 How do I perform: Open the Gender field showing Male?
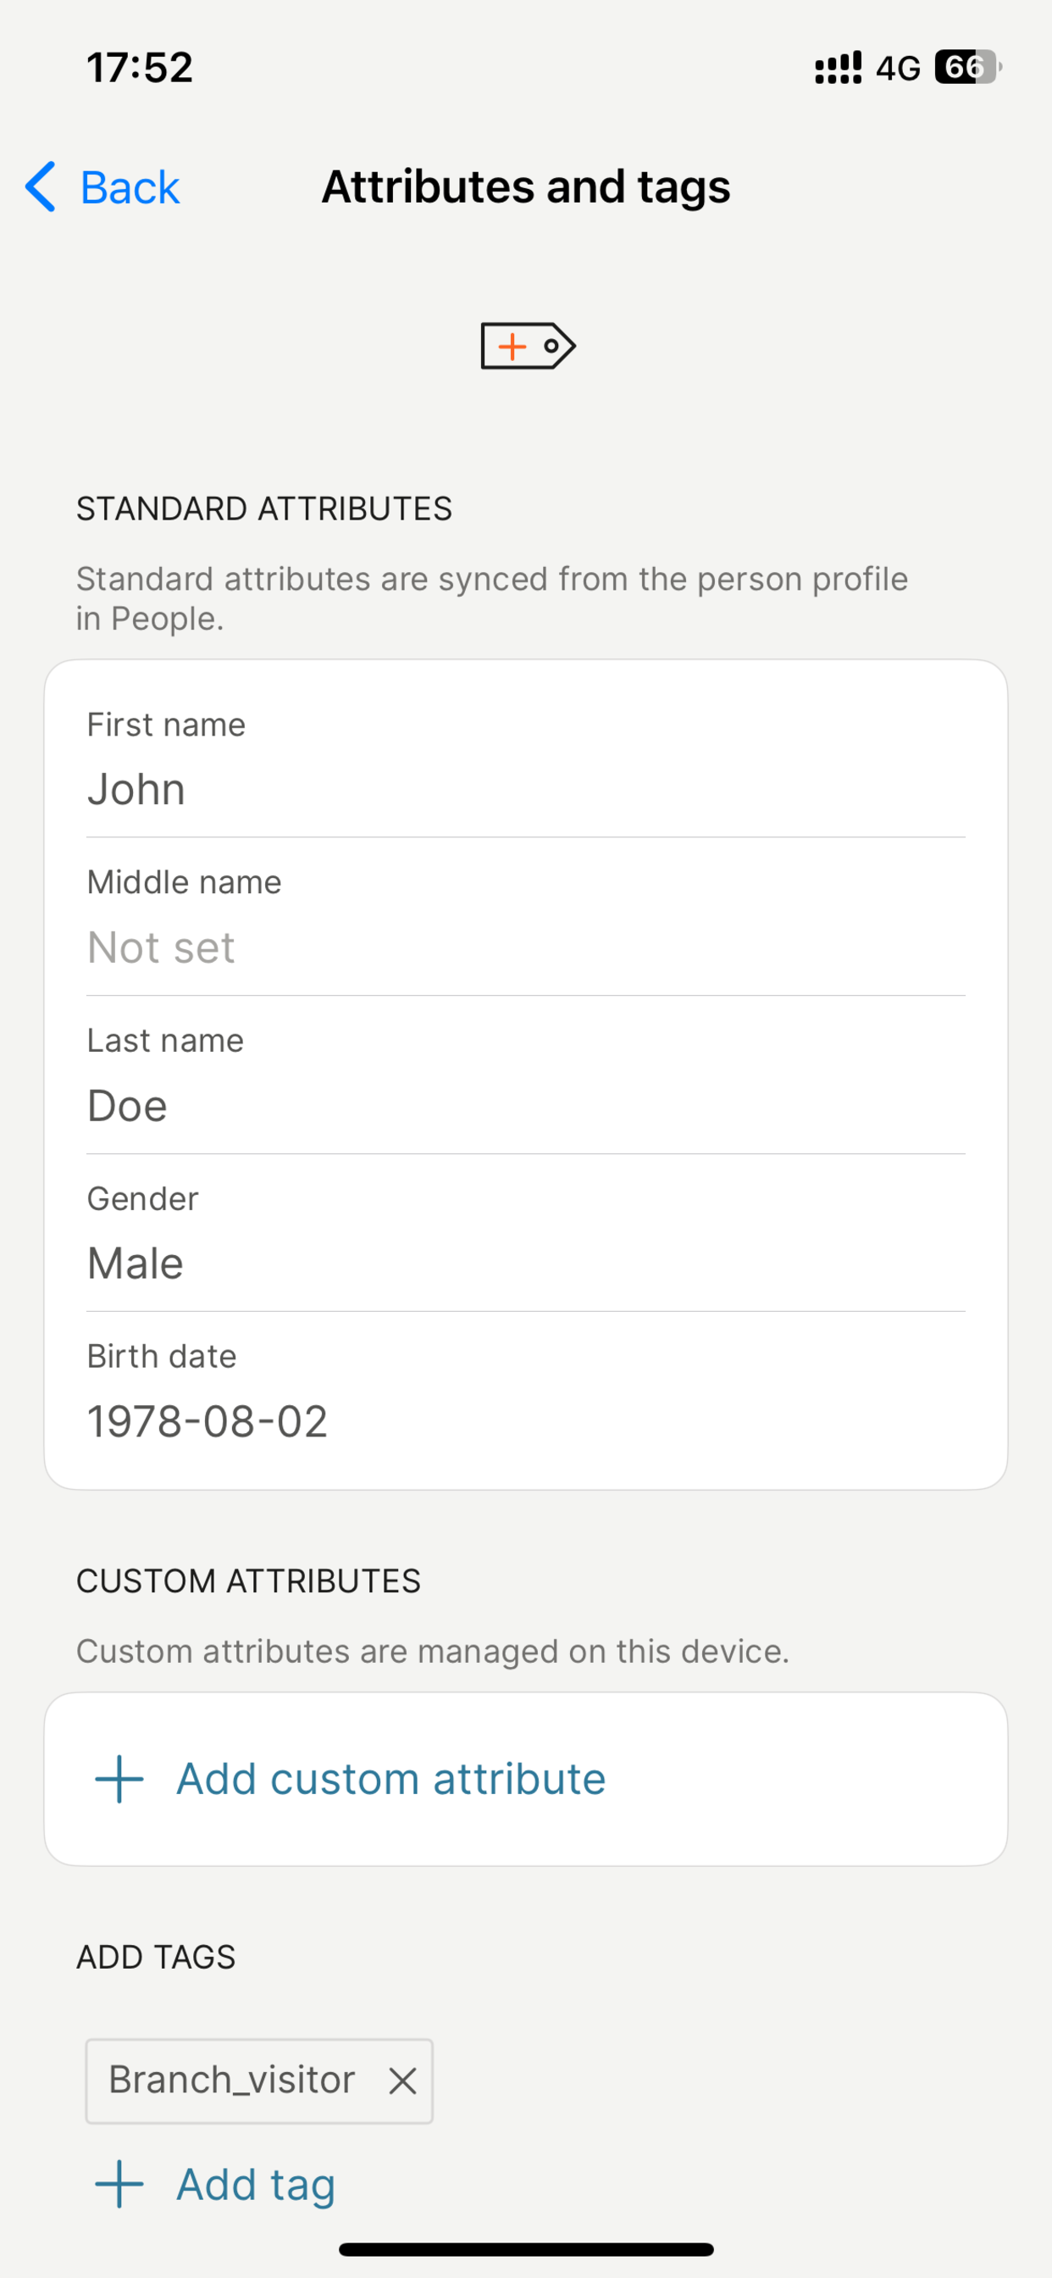tap(526, 1233)
